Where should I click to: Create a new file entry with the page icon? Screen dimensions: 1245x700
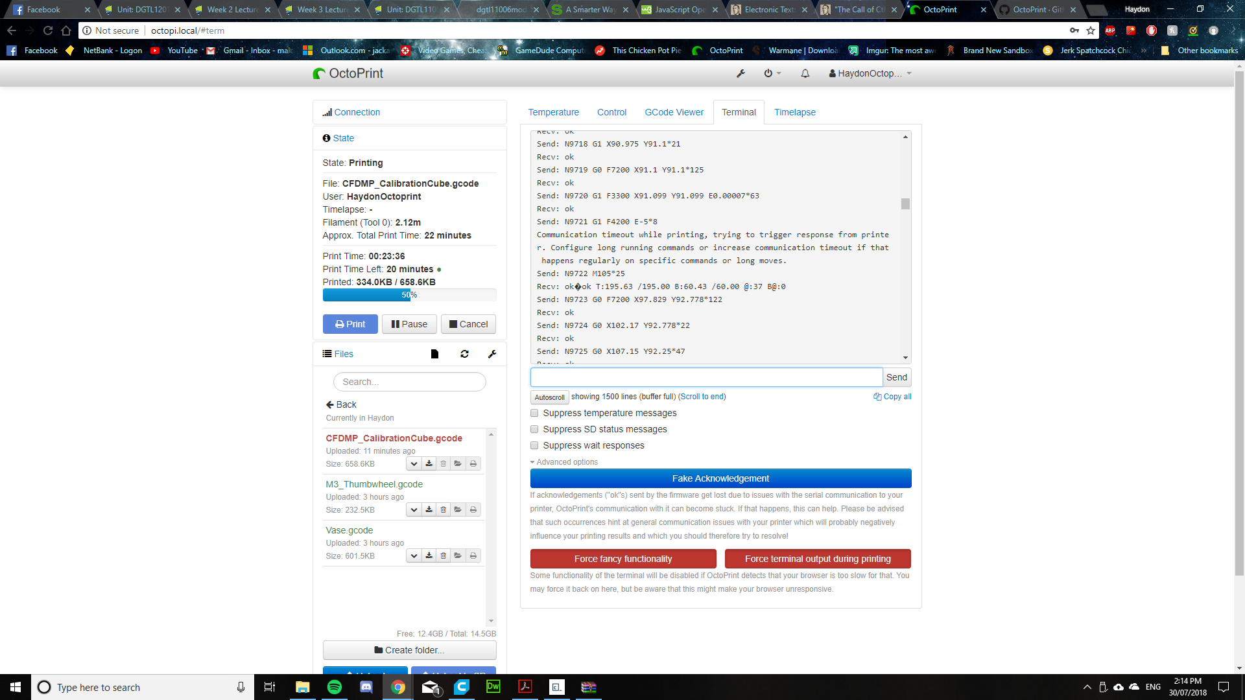pyautogui.click(x=434, y=354)
